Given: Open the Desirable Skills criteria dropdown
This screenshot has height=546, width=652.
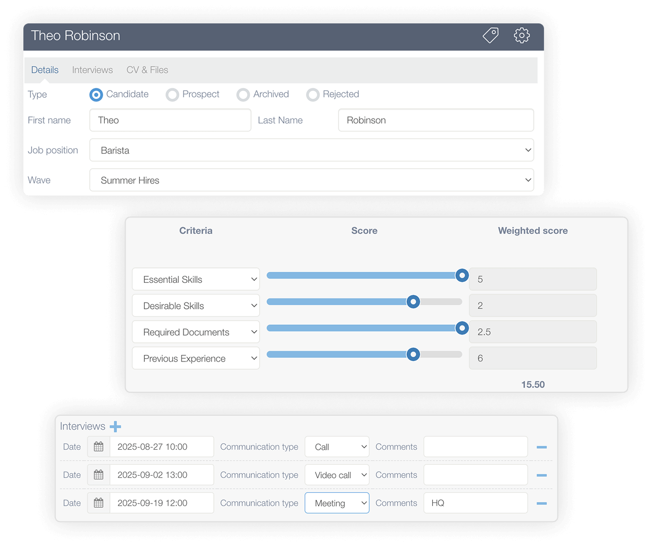Looking at the screenshot, I should [x=196, y=306].
